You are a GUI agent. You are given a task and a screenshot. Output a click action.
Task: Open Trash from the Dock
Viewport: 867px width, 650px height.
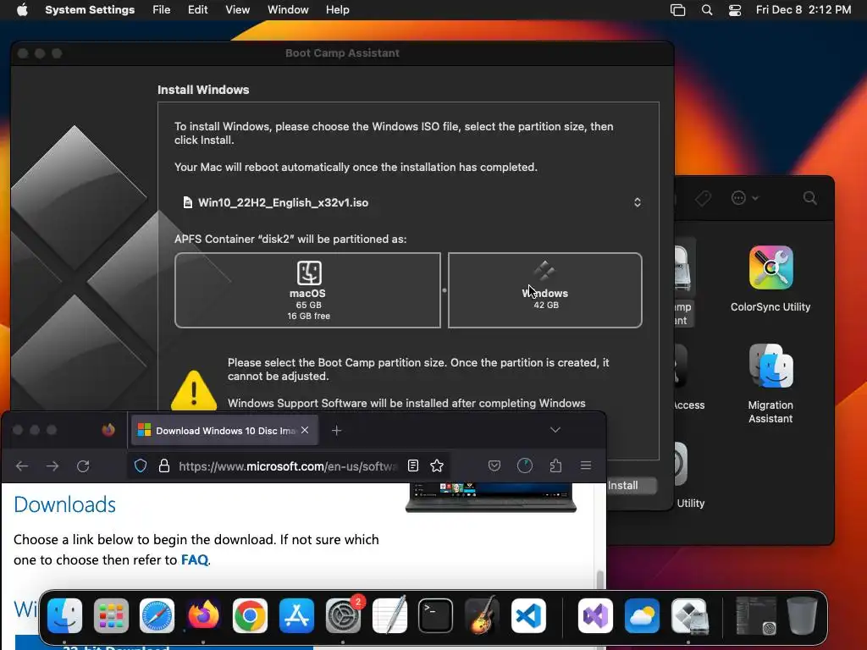coord(803,615)
